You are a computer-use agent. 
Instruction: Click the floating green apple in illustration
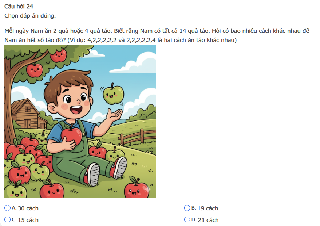click(113, 94)
